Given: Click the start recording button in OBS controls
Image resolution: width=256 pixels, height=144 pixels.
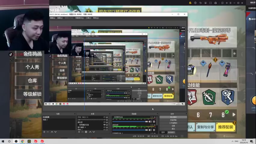Looking at the screenshot, I should pyautogui.click(x=173, y=120).
